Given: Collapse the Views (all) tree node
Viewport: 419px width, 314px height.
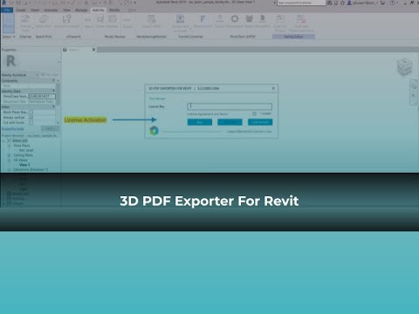Looking at the screenshot, I should pos(4,140).
